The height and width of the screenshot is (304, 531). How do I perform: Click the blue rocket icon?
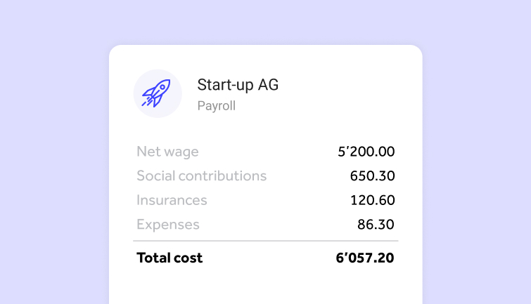(x=156, y=93)
